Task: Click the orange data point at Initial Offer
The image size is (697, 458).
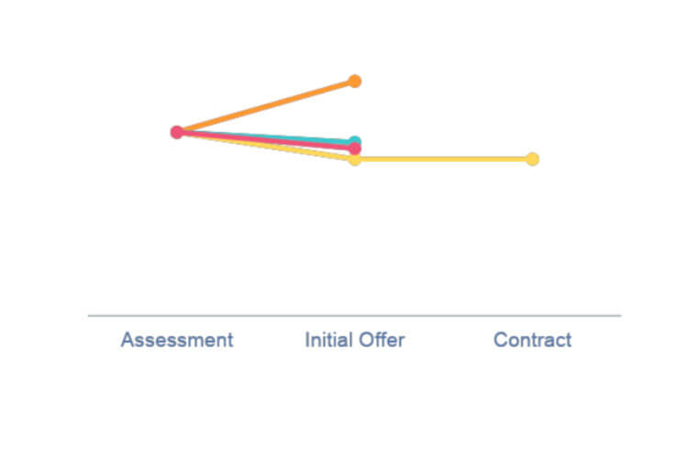Action: [x=354, y=82]
